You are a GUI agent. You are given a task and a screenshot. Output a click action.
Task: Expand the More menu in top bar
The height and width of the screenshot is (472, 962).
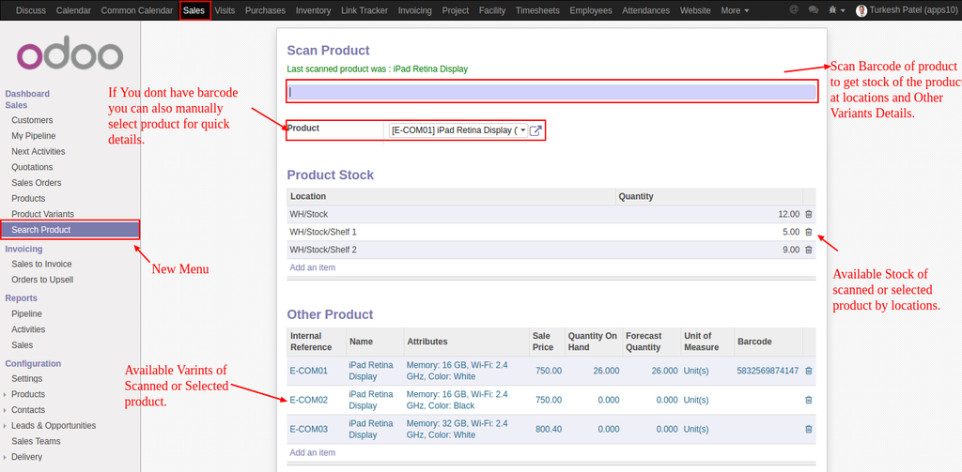point(735,10)
